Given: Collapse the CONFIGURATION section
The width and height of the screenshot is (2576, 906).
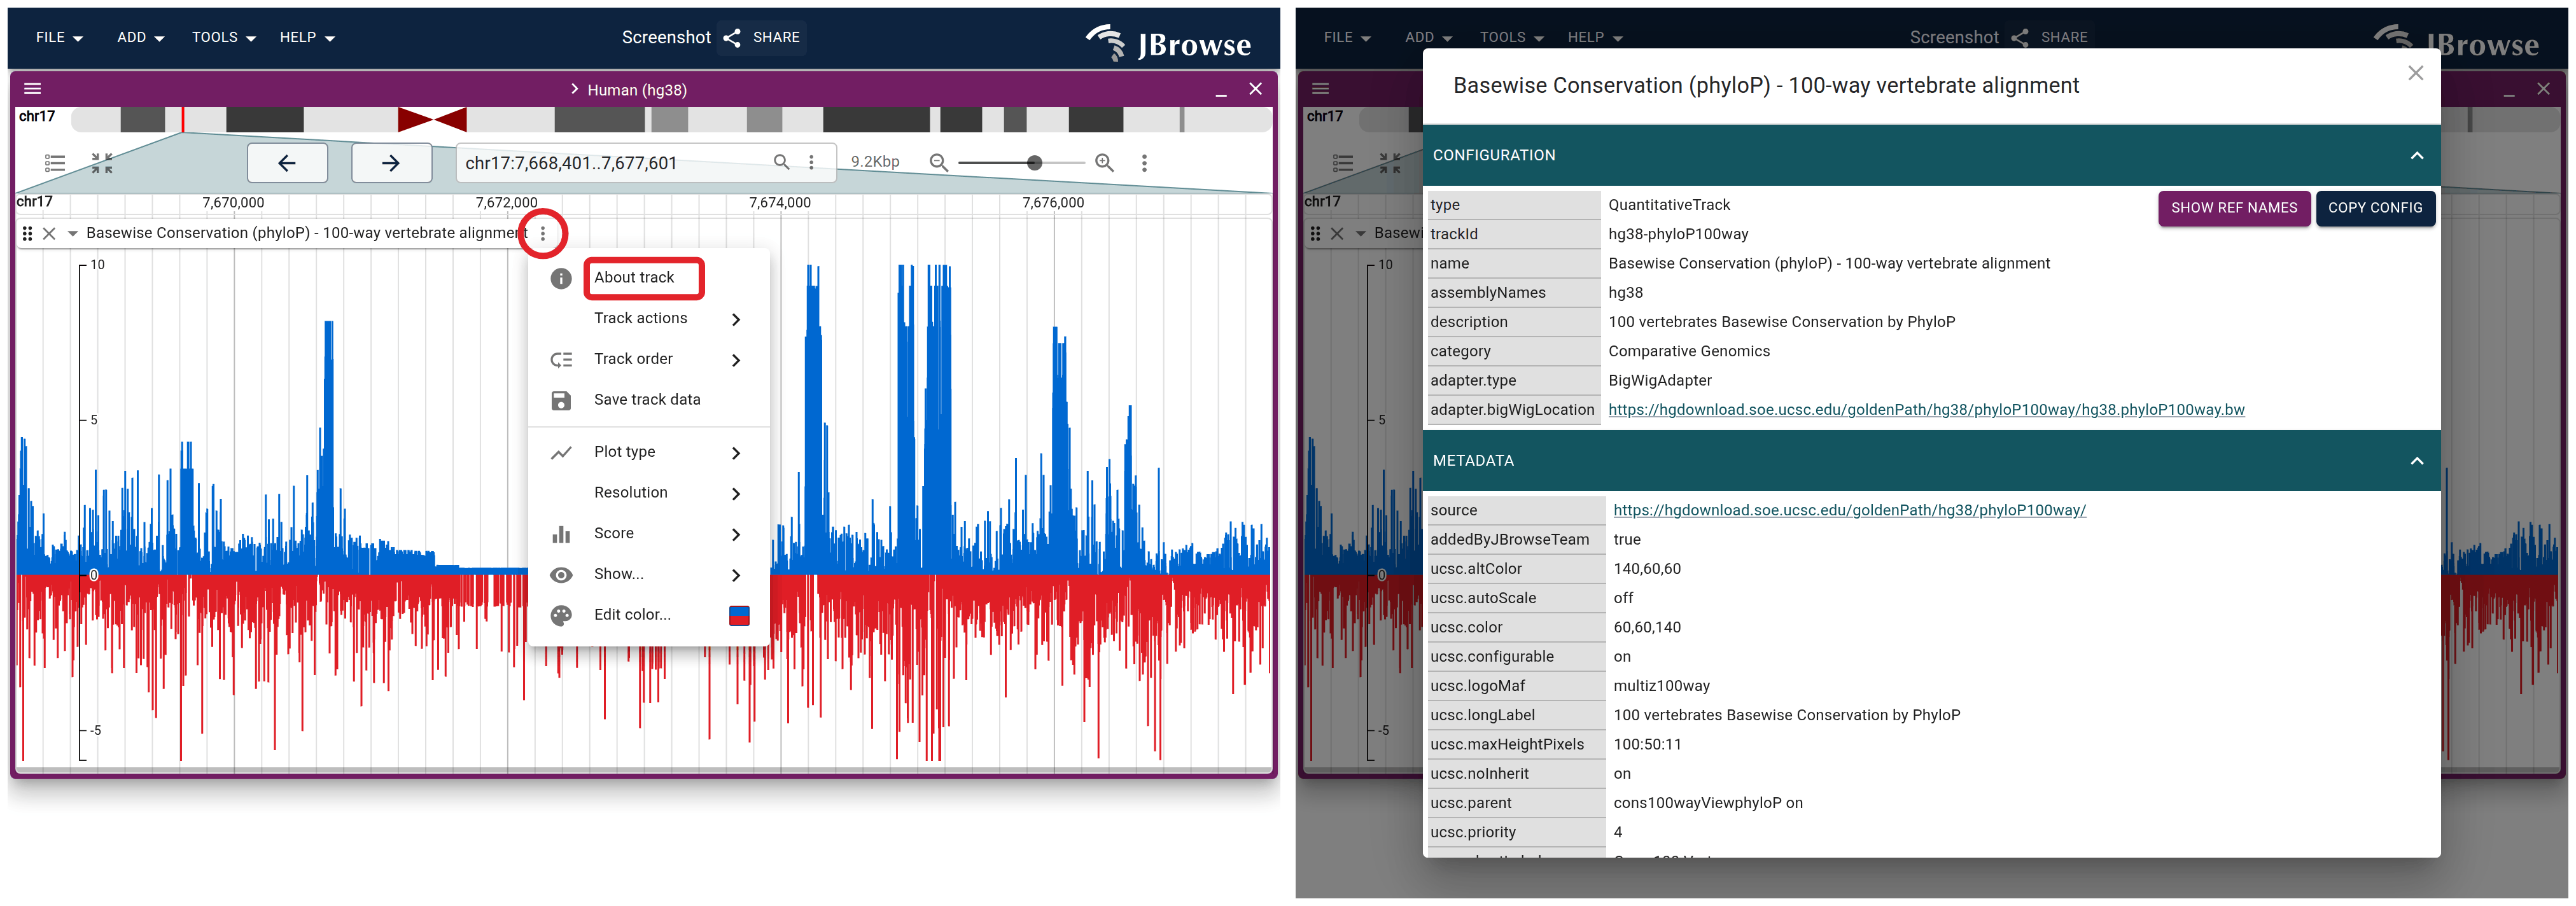Looking at the screenshot, I should [2416, 156].
